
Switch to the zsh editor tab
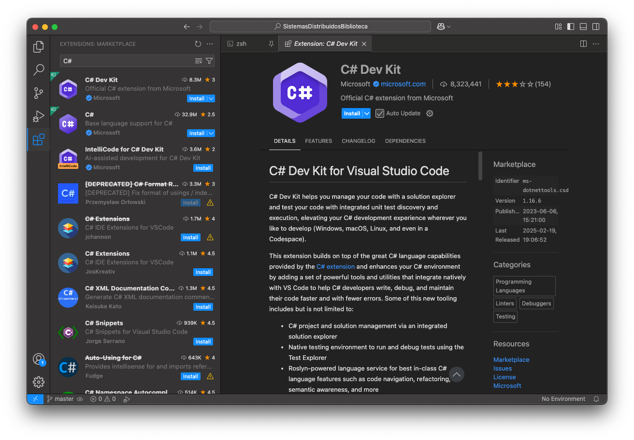241,43
